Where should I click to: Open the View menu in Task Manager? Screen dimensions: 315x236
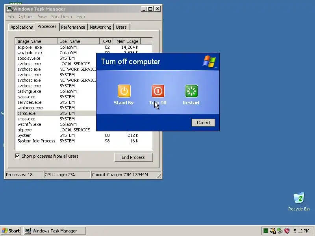(42, 17)
